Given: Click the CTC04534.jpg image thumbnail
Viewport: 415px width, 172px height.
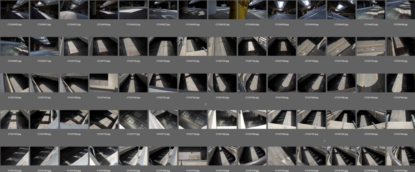Looking at the screenshot, I should click(252, 10).
